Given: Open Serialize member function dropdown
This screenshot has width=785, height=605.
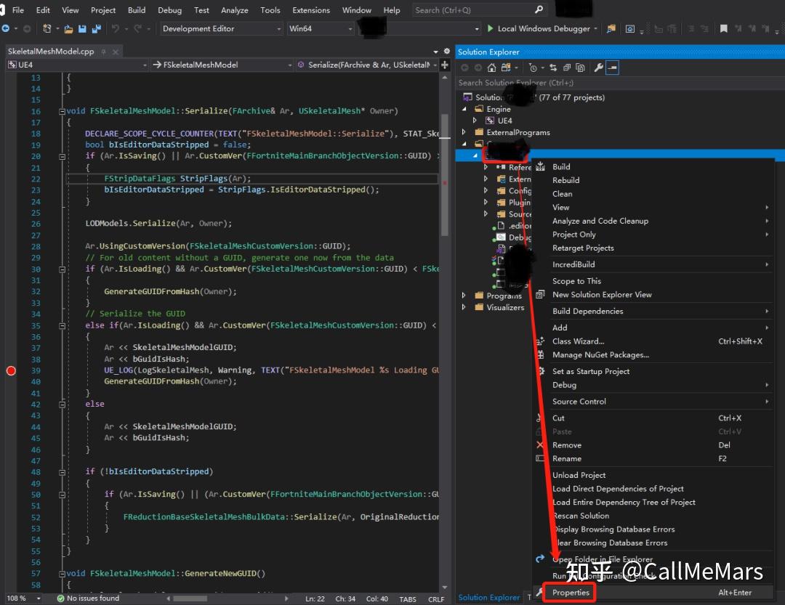Looking at the screenshot, I should tap(367, 65).
